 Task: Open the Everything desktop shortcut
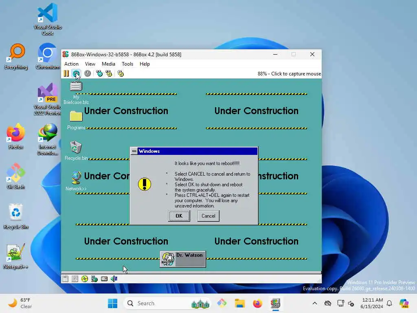16,56
